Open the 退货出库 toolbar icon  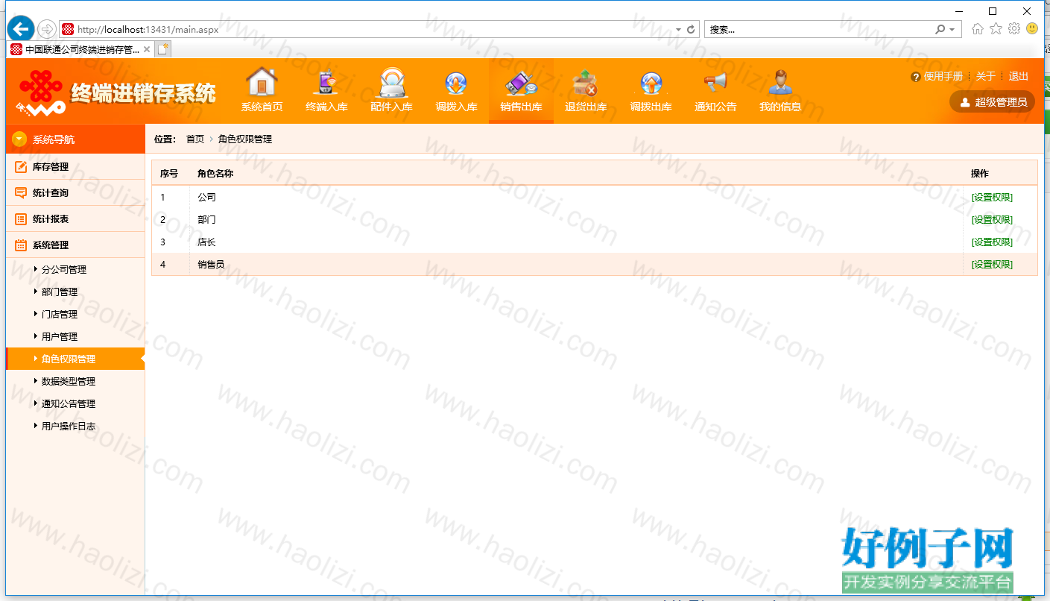[x=586, y=83]
